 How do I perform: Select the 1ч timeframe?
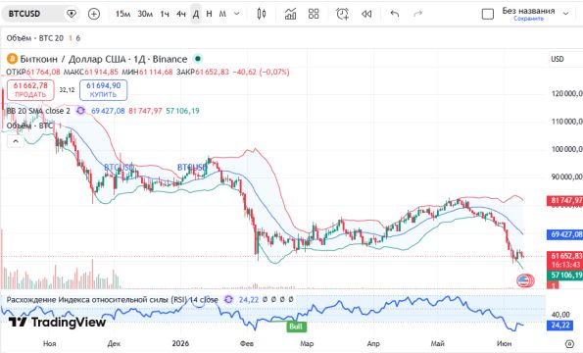(x=165, y=14)
